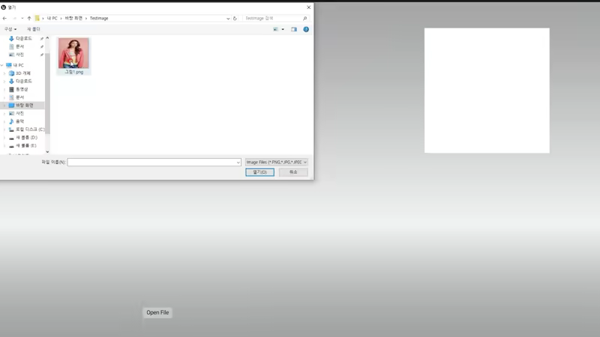Open 사진 under 내 PC
This screenshot has width=600, height=337.
click(x=20, y=114)
